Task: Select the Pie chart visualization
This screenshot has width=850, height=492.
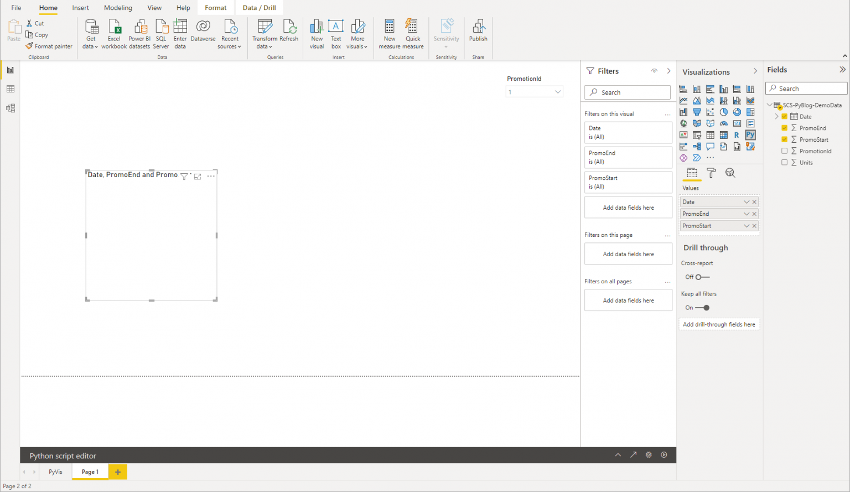Action: point(724,112)
